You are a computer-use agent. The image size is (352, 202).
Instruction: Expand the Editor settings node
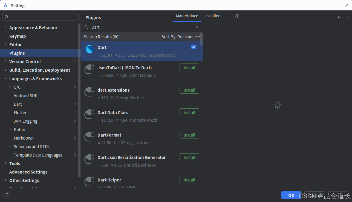click(x=5, y=45)
